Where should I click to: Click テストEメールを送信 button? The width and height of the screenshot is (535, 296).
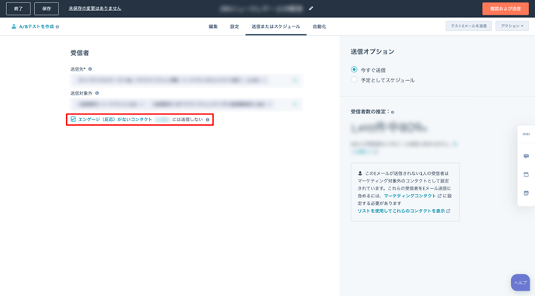[x=469, y=26]
